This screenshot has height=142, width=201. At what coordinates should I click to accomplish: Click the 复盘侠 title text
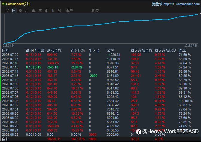pyautogui.click(x=157, y=4)
